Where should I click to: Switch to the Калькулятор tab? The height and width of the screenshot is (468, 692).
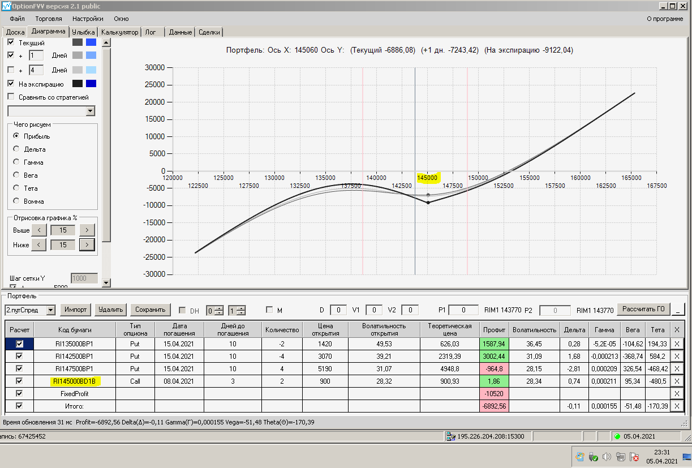coord(119,32)
